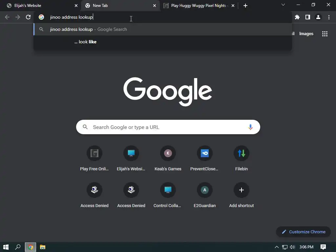
Task: Go forward with the forward arrow
Action: coord(18,17)
